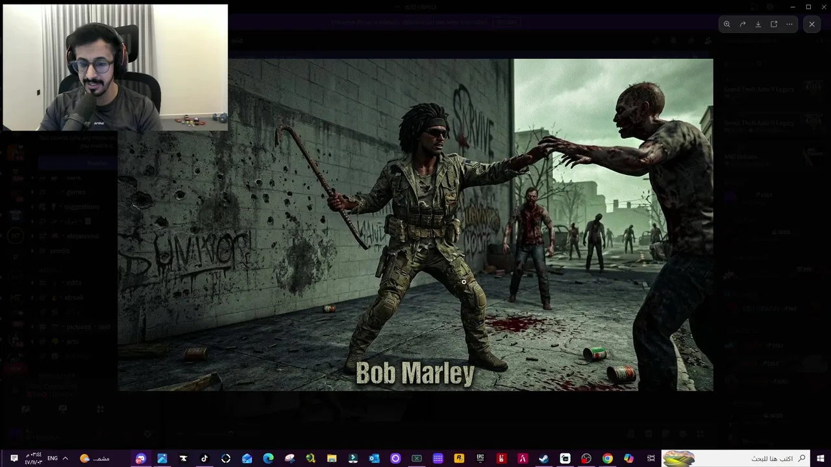Open the Photos app in taskbar
Screen dimensions: 831x467
pos(162,459)
